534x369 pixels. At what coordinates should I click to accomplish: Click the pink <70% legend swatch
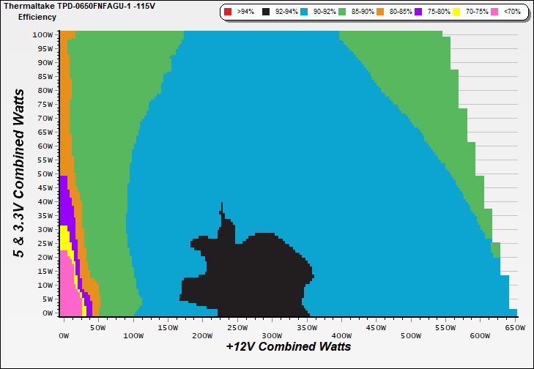tap(493, 12)
